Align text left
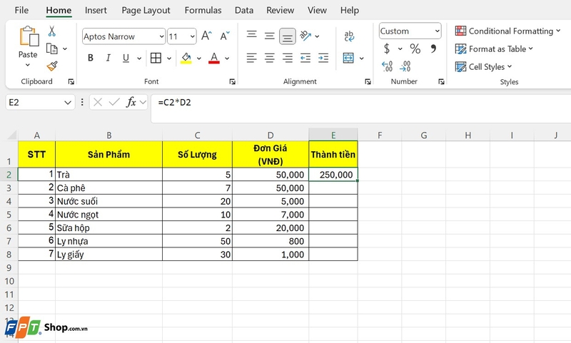571x343 pixels. [252, 58]
